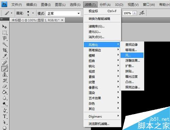Select the Eyedropper tool

[x=4, y=56]
